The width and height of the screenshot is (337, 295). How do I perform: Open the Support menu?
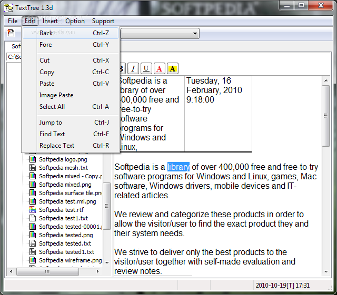tap(103, 21)
